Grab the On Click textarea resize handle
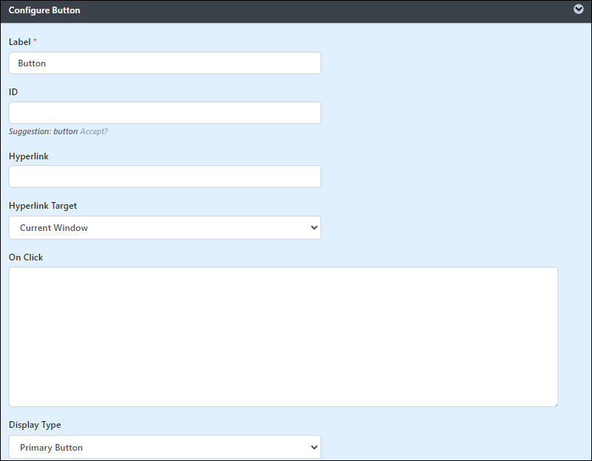 click(556, 405)
